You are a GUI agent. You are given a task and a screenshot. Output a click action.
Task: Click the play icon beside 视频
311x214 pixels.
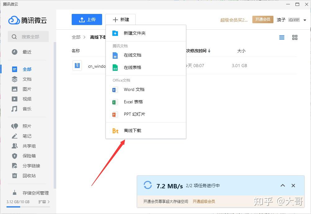pyautogui.click(x=15, y=99)
